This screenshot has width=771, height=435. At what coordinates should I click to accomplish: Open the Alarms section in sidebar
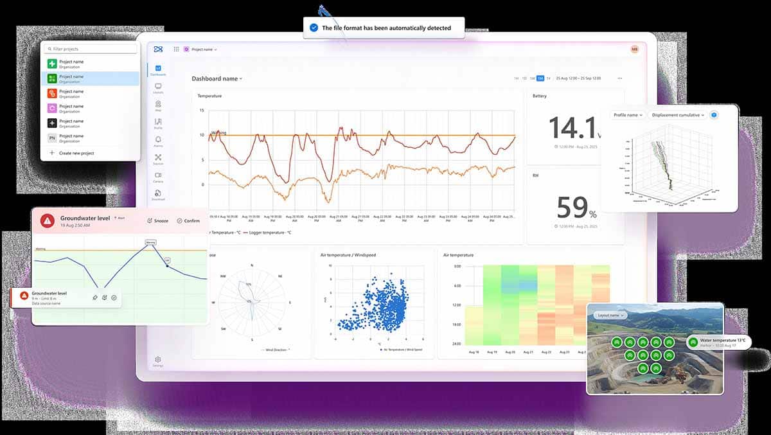coord(158,141)
